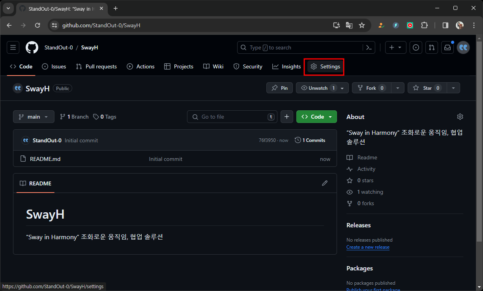Open the Security tab
The height and width of the screenshot is (291, 483).
tap(248, 66)
